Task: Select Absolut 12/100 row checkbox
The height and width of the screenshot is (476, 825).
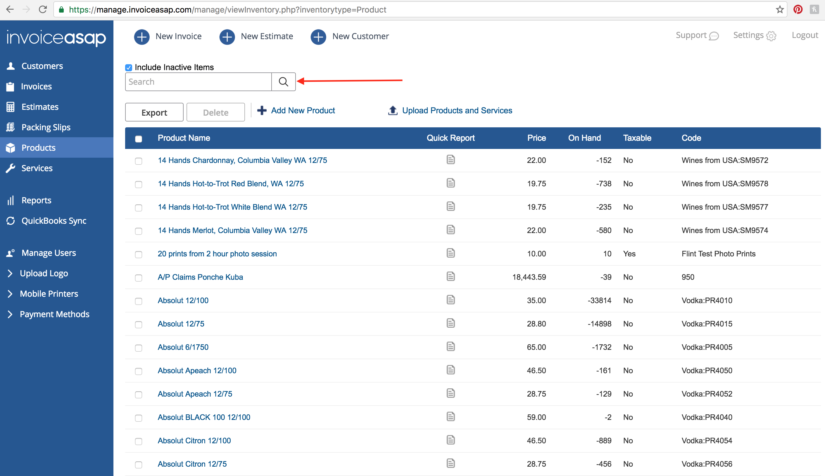Action: 139,301
